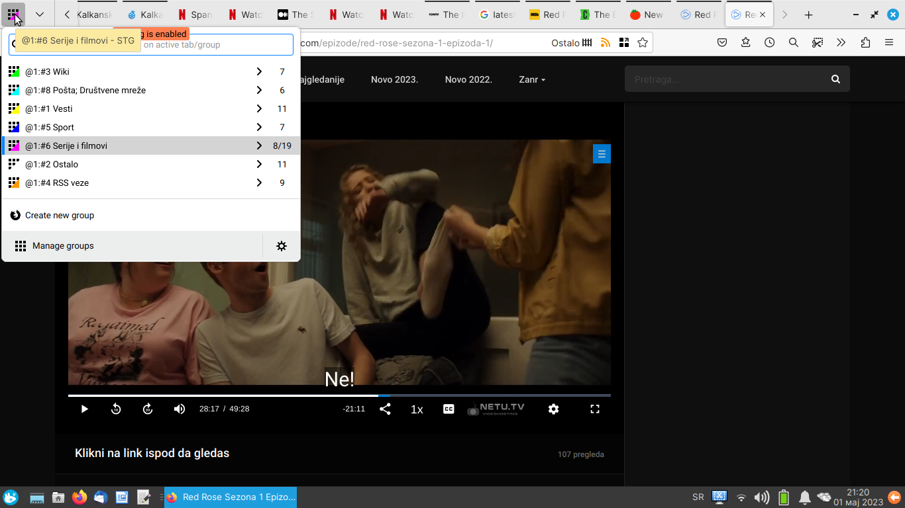This screenshot has width=905, height=508.
Task: Expand the Wiki group tabs chevron
Action: pos(259,71)
